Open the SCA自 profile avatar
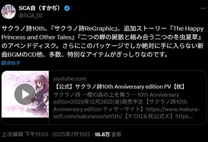This screenshot has height=142, width=208. (8, 12)
